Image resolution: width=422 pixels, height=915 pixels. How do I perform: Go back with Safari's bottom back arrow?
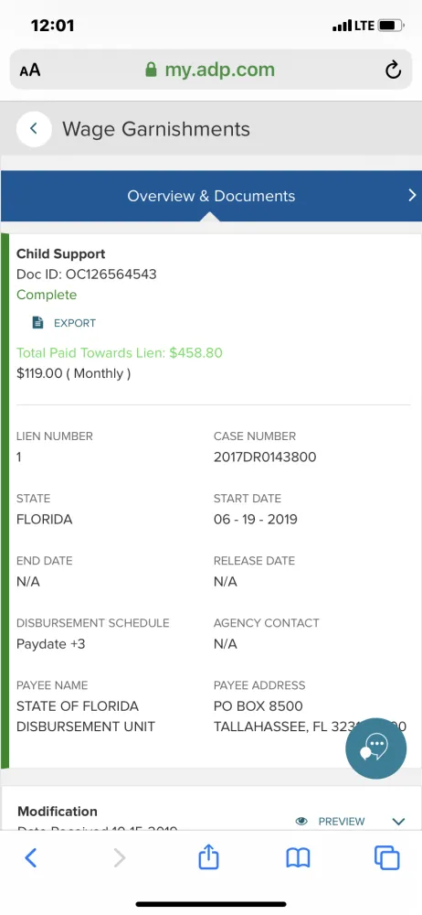click(31, 858)
